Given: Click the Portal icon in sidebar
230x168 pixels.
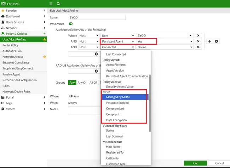Looking at the screenshot, I should [3, 97].
